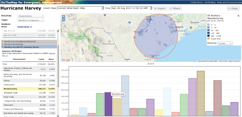242x117 pixels.
Task: Open the Detail by Characteristics dropdown
Action: click(31, 16)
